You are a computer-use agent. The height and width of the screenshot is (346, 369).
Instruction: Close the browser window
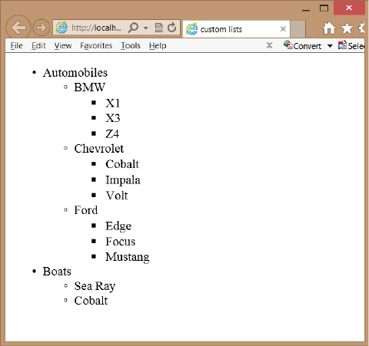[x=349, y=8]
